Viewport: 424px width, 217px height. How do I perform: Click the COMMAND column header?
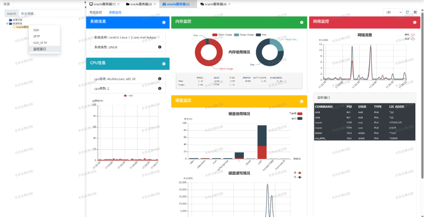324,107
